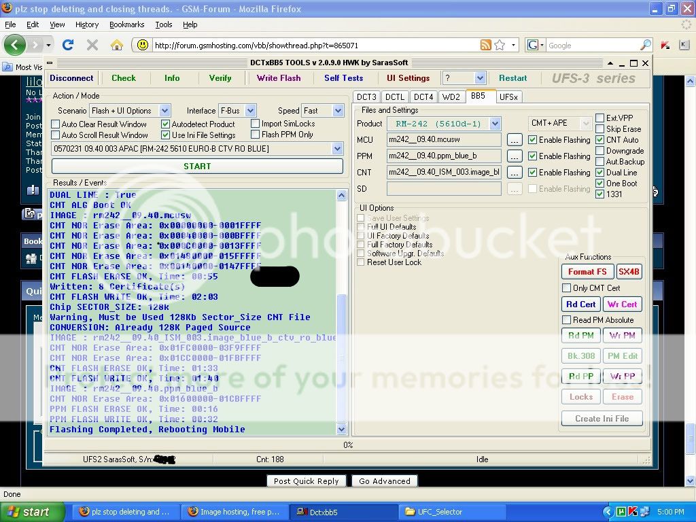The height and width of the screenshot is (522, 696).
Task: Open Google search engine selector icon
Action: pos(536,45)
